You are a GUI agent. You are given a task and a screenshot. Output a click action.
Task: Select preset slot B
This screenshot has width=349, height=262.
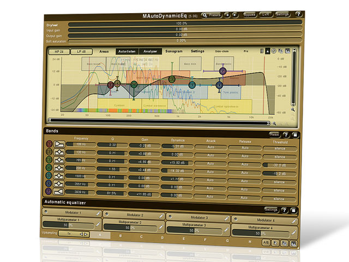tap(121, 236)
